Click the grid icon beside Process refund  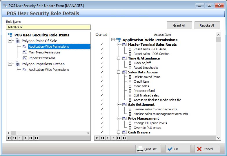coord(130,91)
